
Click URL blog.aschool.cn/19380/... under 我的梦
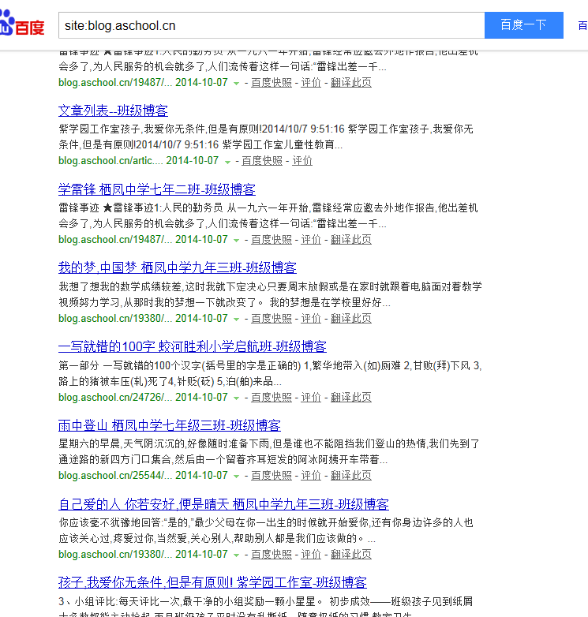pos(115,318)
